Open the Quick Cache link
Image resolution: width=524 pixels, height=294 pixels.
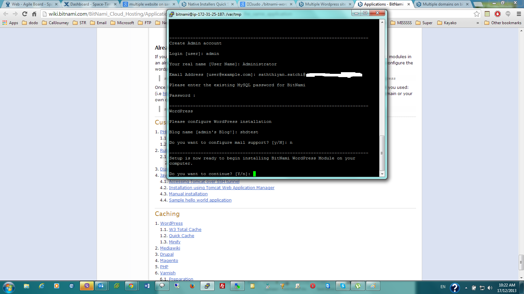coord(181,236)
